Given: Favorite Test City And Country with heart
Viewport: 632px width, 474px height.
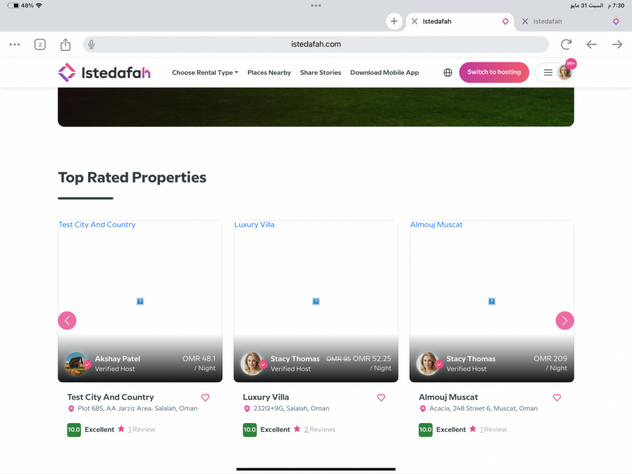Looking at the screenshot, I should click(205, 398).
